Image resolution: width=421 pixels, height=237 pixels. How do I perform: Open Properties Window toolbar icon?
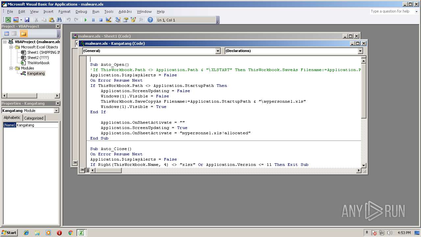pos(125,20)
